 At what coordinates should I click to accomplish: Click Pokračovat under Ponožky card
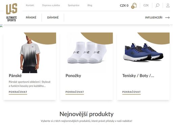[75, 92]
